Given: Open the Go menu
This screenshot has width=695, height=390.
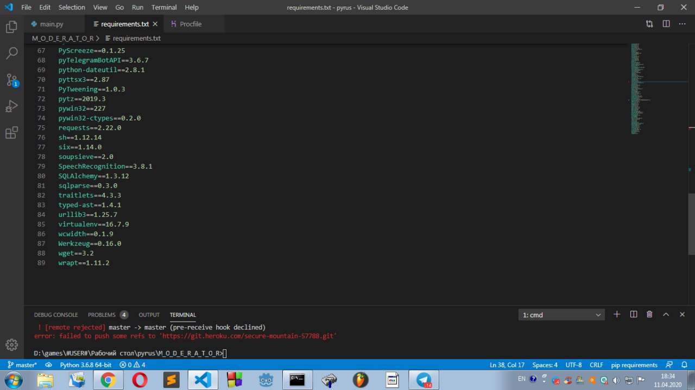Looking at the screenshot, I should (x=119, y=8).
